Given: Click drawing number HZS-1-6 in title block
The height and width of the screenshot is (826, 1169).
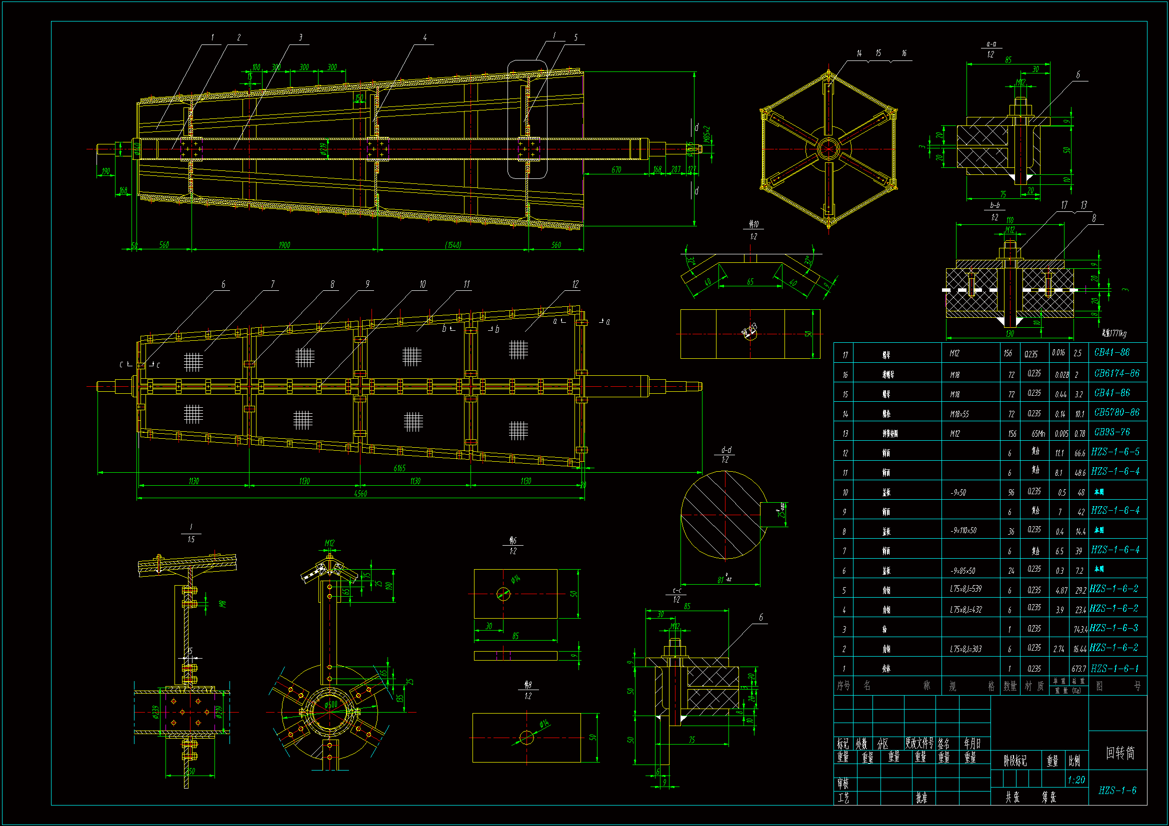Looking at the screenshot, I should (1117, 791).
